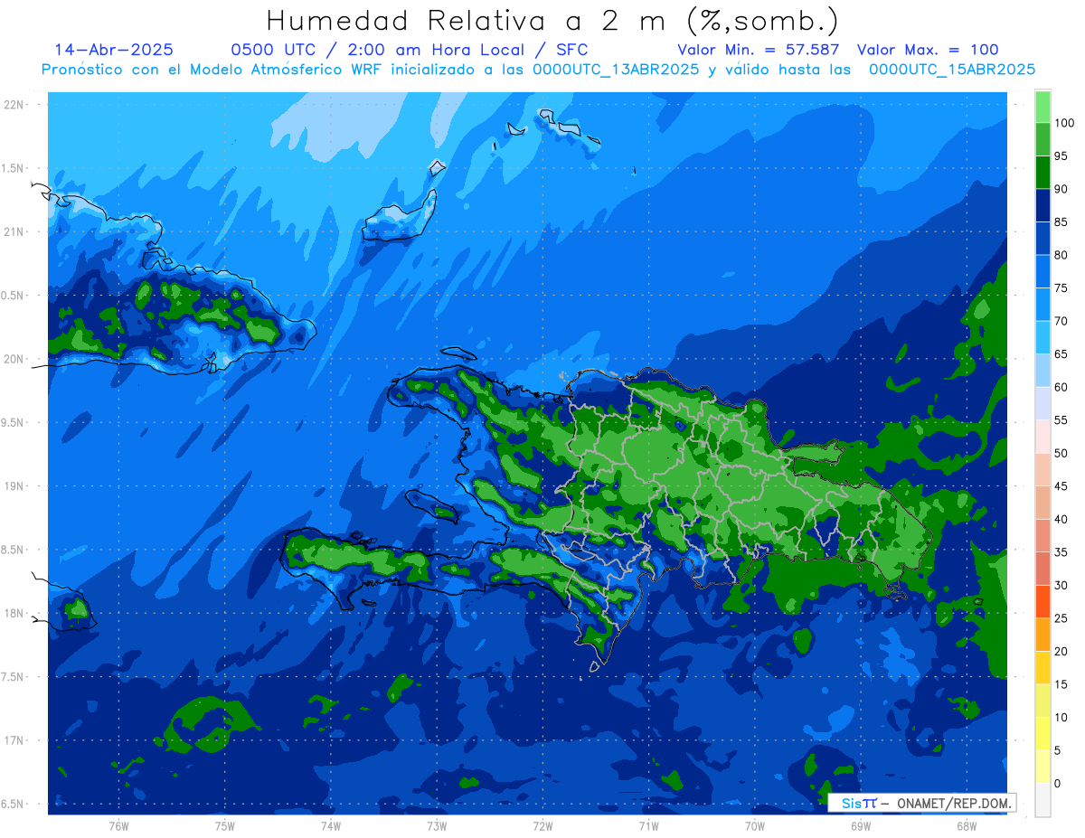1085x838 pixels.
Task: Pick the legend swatch between 45 and 50
Action: [1043, 470]
